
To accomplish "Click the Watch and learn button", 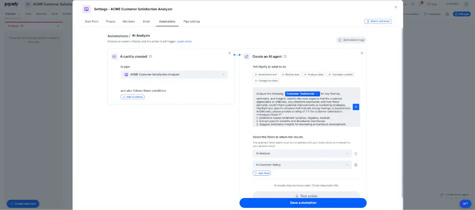I will click(x=378, y=22).
